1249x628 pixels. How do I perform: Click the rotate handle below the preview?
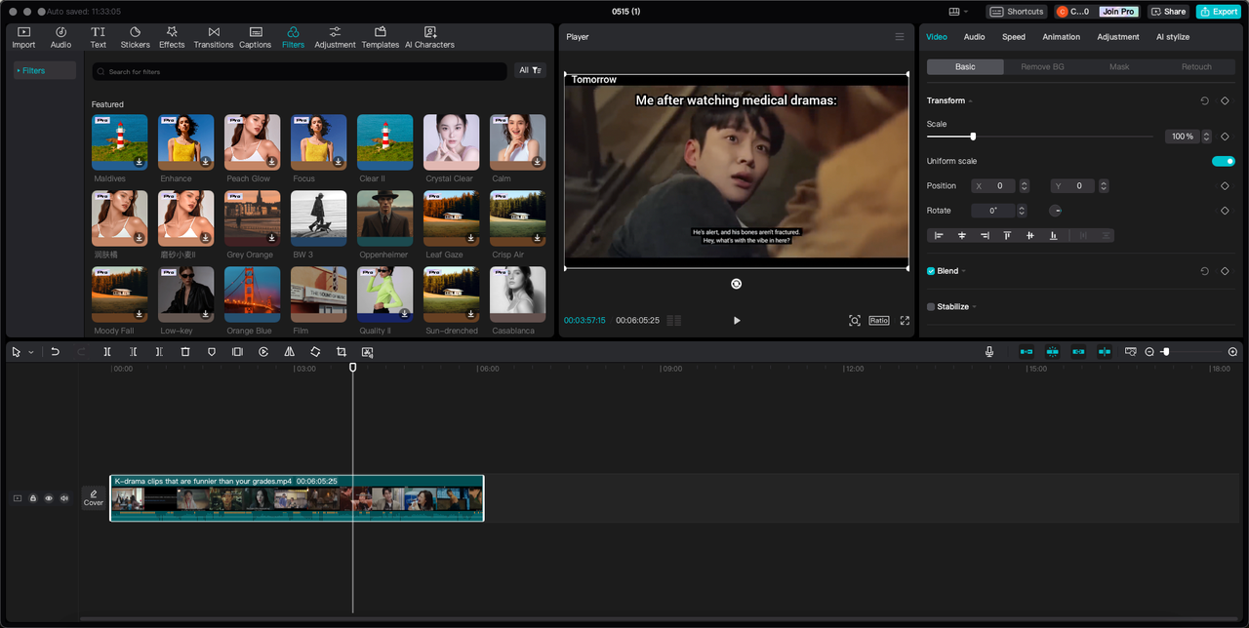736,284
